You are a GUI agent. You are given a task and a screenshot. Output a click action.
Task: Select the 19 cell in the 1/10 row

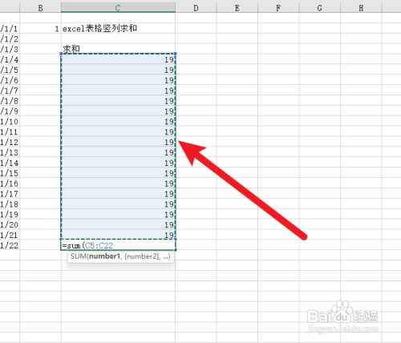118,121
